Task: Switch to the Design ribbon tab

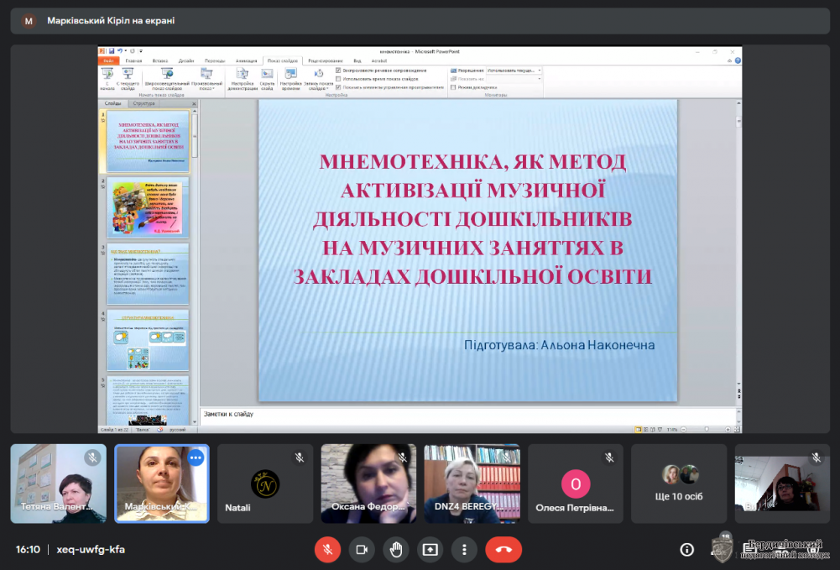Action: click(x=185, y=60)
